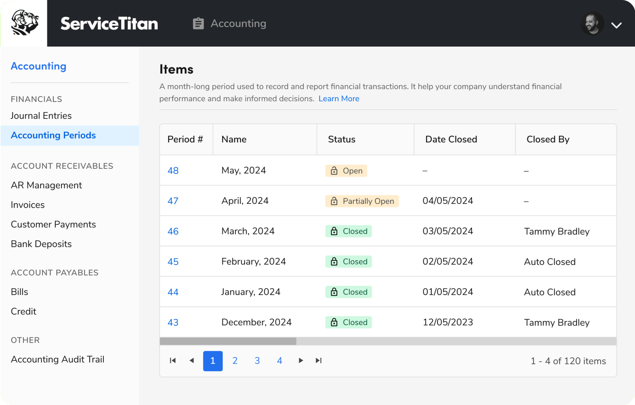Screen dimensions: 635x405
Task: Select page 3 in pagination
Action: click(257, 361)
